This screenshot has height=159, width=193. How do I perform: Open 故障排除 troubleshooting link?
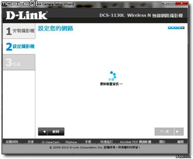(x=12, y=142)
